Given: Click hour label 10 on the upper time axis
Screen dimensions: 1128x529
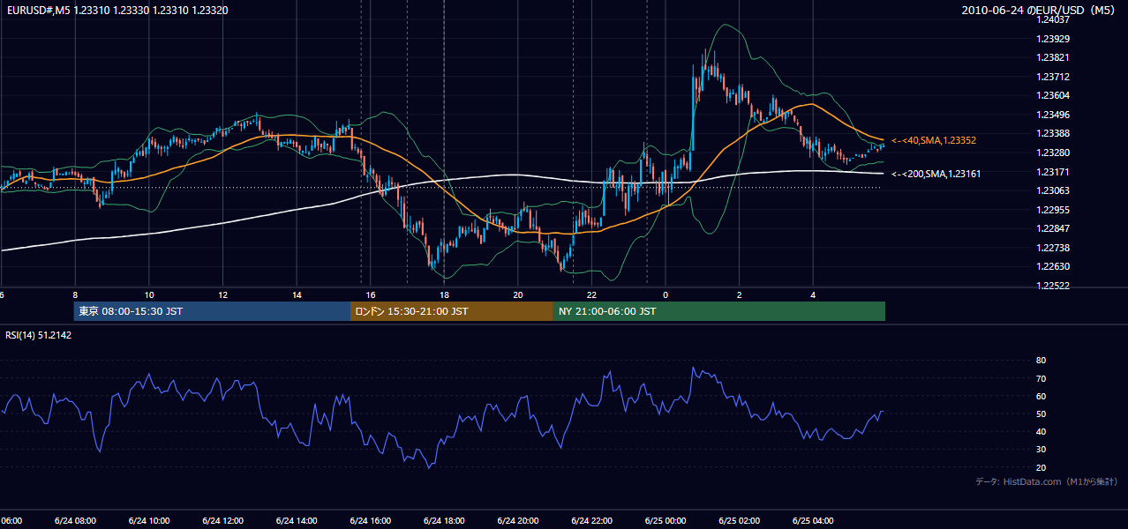Looking at the screenshot, I should coord(149,295).
